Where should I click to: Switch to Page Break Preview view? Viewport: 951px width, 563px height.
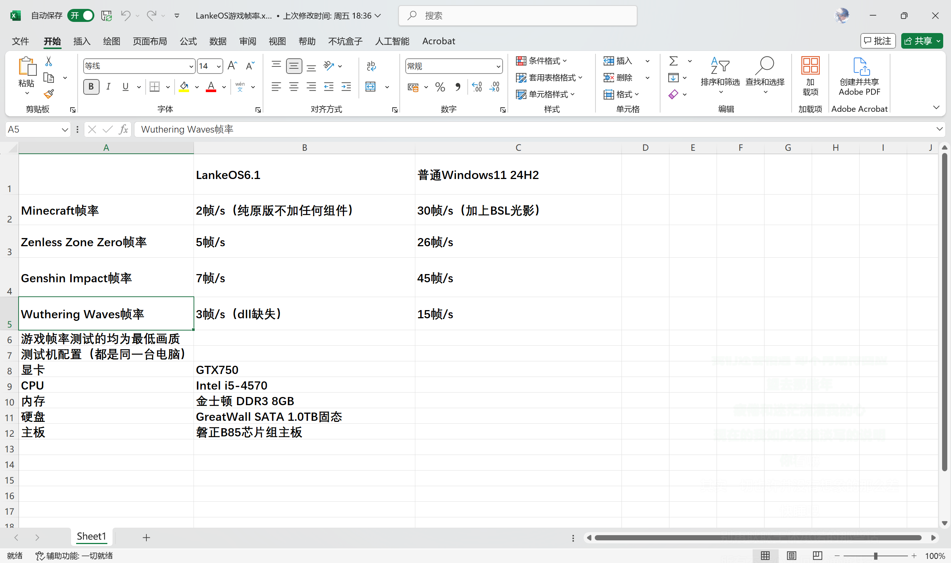(817, 556)
